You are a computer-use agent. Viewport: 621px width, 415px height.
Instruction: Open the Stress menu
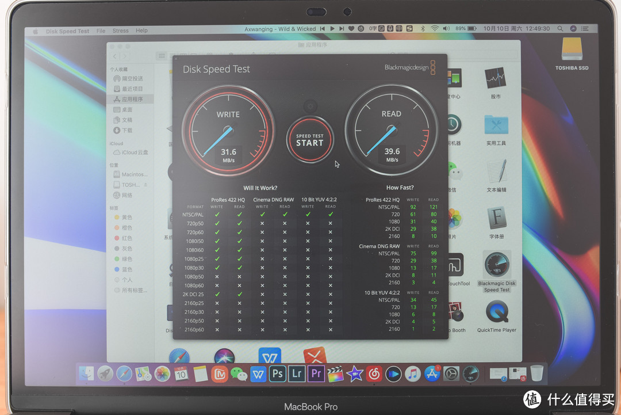(120, 31)
